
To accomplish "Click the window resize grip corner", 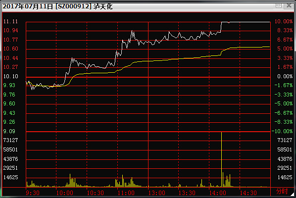I will (292, 194).
